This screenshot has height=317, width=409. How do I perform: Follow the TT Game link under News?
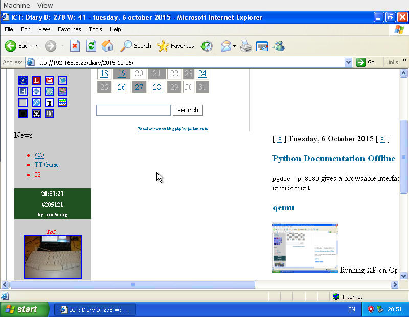46,164
